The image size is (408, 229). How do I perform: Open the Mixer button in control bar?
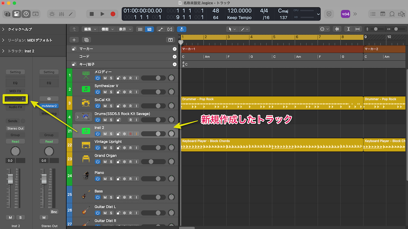[x=62, y=14]
